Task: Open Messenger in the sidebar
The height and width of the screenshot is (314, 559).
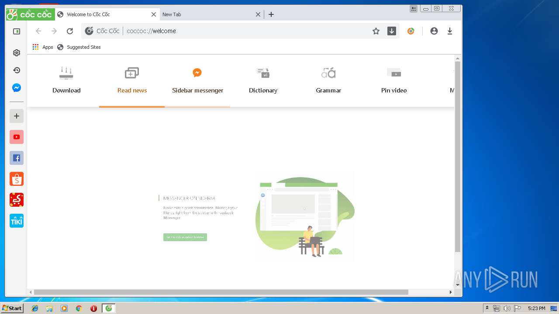Action: pyautogui.click(x=17, y=88)
